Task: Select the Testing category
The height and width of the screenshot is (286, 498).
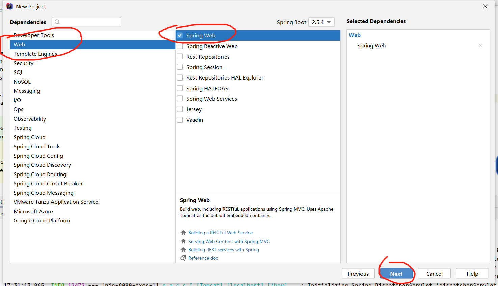Action: 93,128
